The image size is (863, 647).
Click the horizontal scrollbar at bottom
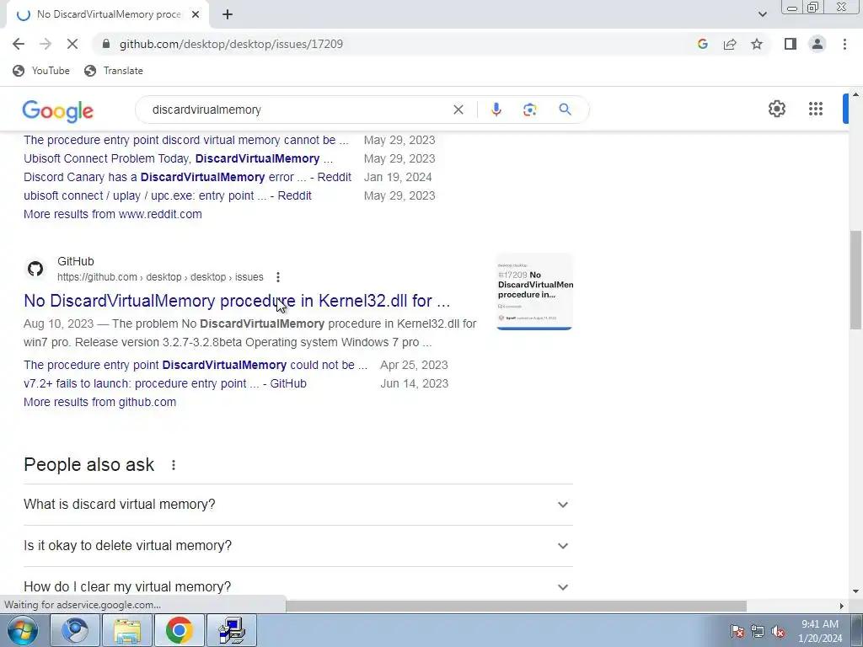point(517,606)
